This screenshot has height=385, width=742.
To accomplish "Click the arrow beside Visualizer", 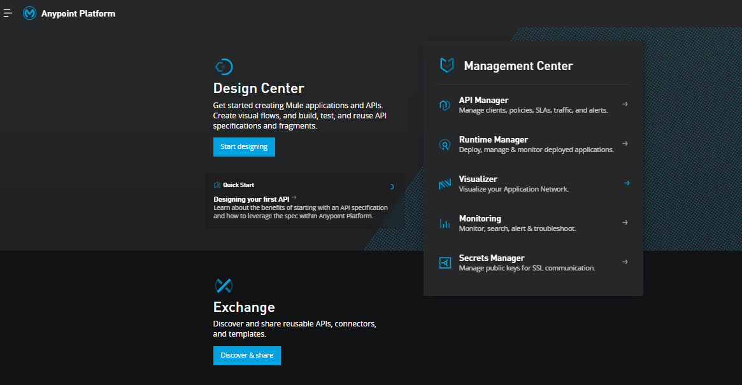I will (x=627, y=183).
